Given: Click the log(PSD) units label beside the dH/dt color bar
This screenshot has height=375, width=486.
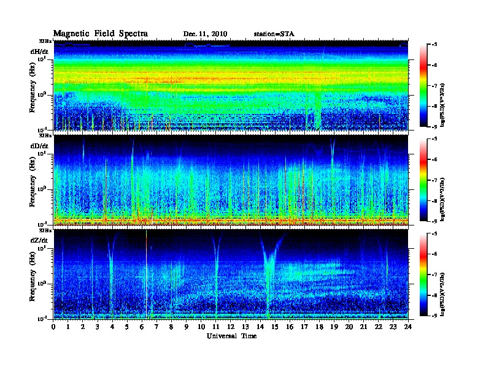Looking at the screenshot, I should click(442, 104).
